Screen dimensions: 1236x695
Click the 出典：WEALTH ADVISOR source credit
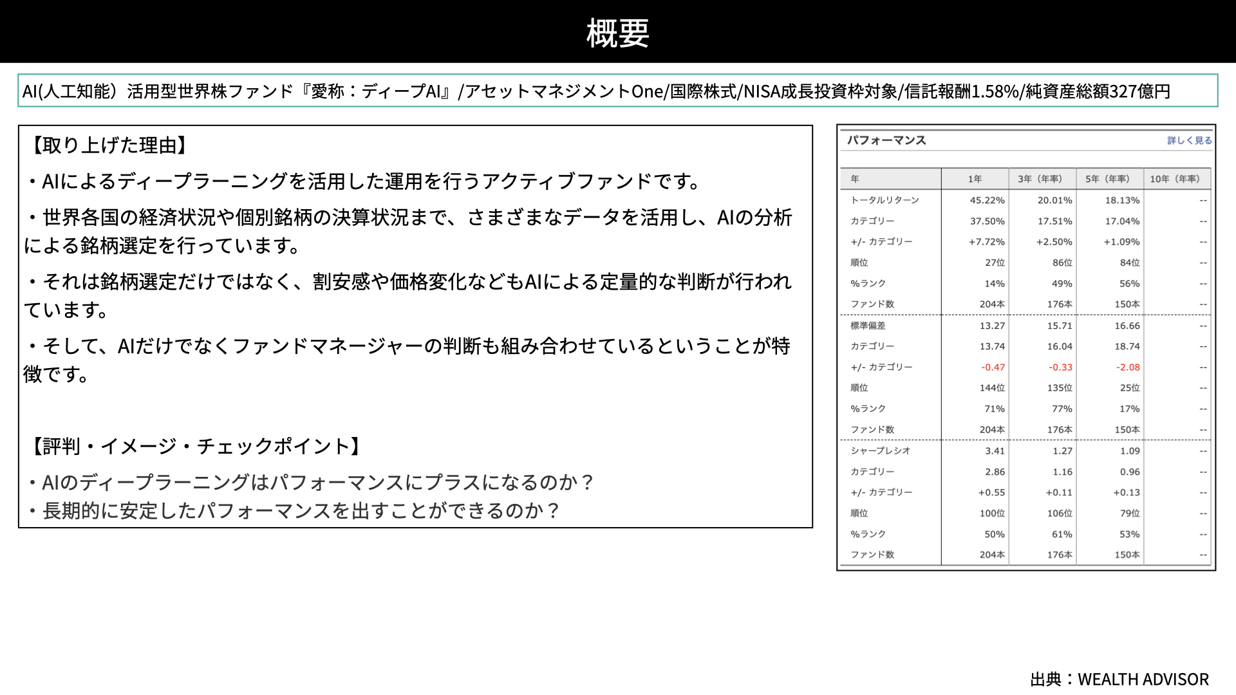click(x=1119, y=680)
